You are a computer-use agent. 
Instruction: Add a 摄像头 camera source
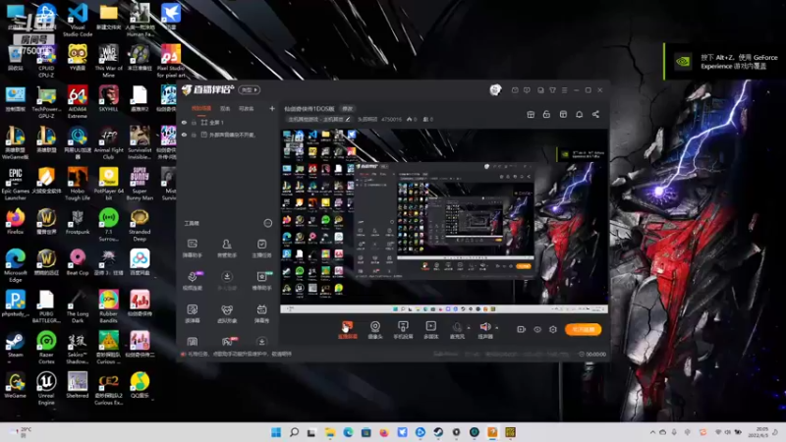pyautogui.click(x=375, y=330)
